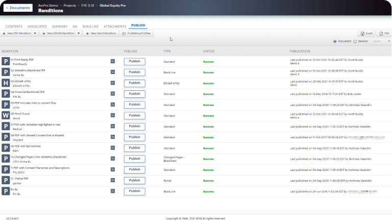Open settings icon for 10-Changed Pages Only row
Screen dimensions: 392x223
pos(113,159)
